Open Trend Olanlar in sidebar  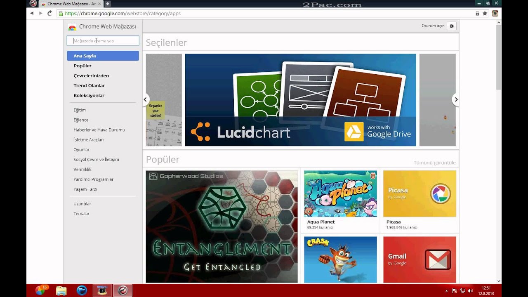click(x=89, y=85)
